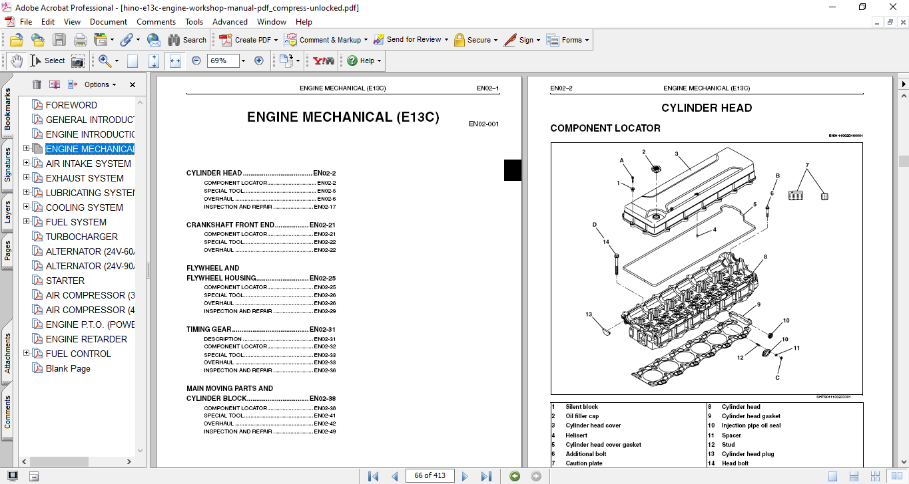This screenshot has width=909, height=484.
Task: Click the Save floppy disk icon
Action: (59, 40)
